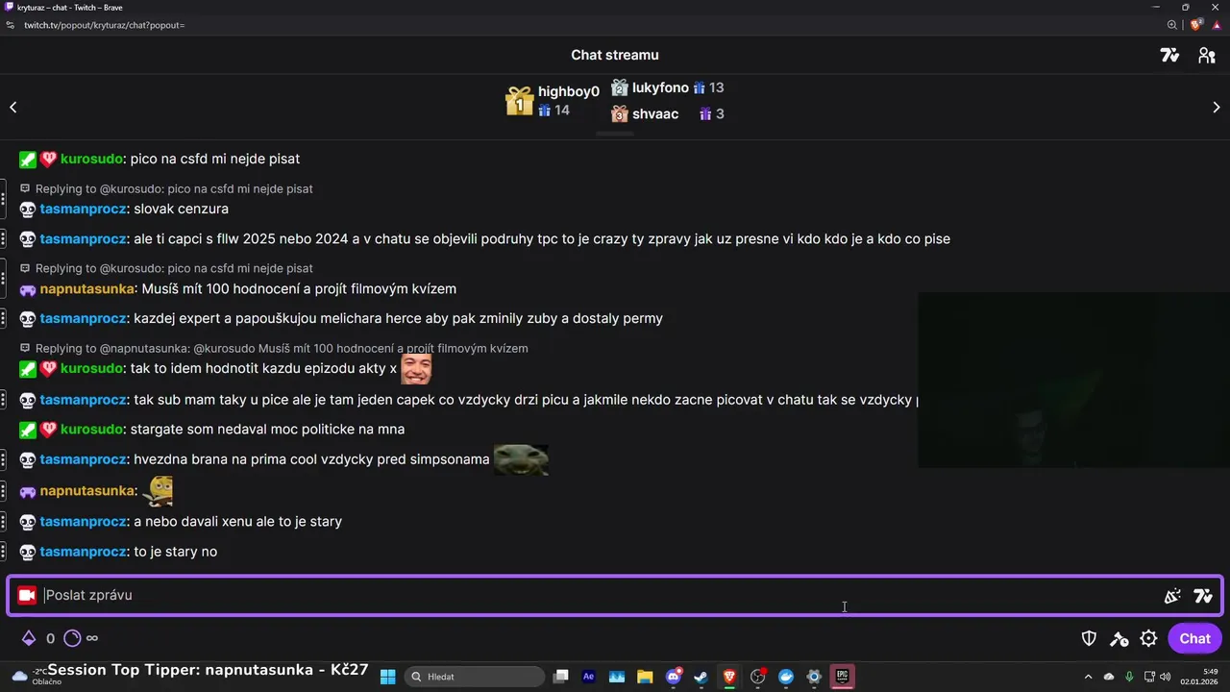Open Brave browser from taskbar
Image resolution: width=1230 pixels, height=692 pixels.
coord(729,677)
